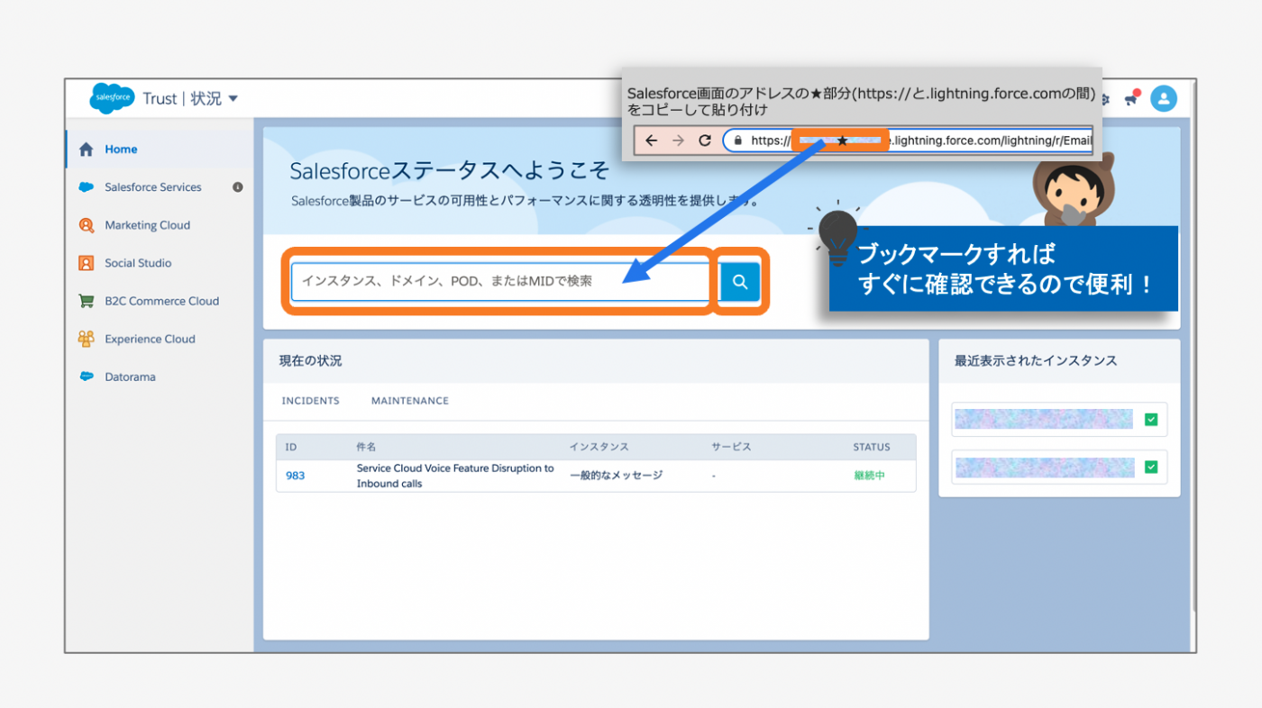Click the 一般的なメッセージ instance cell
This screenshot has height=708, width=1262.
[x=617, y=476]
